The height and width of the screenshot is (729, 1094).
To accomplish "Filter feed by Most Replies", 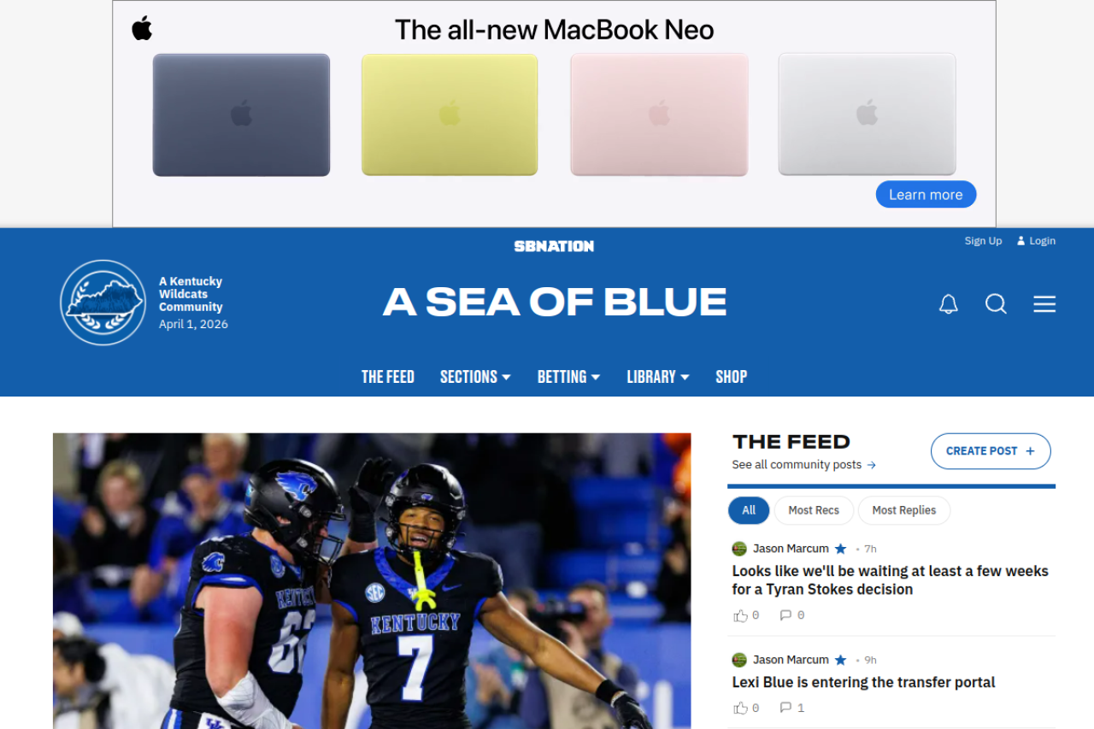I will coord(904,510).
